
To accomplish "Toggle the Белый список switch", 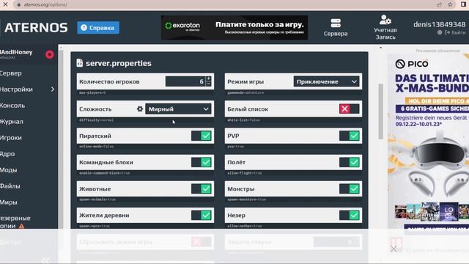I will pos(350,109).
